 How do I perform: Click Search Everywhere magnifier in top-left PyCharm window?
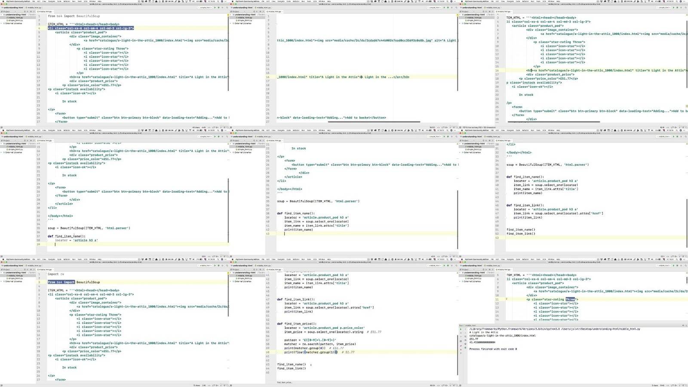tap(227, 7)
